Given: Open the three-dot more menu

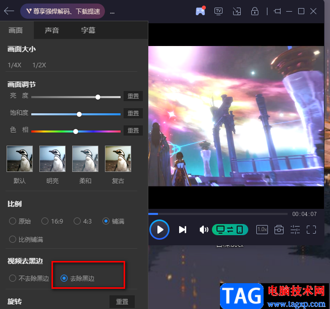Looking at the screenshot, I should 112,13.
